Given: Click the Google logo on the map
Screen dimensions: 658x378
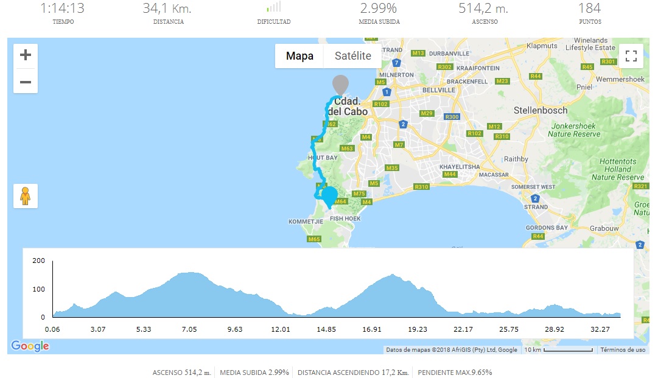Looking at the screenshot, I should pos(30,346).
